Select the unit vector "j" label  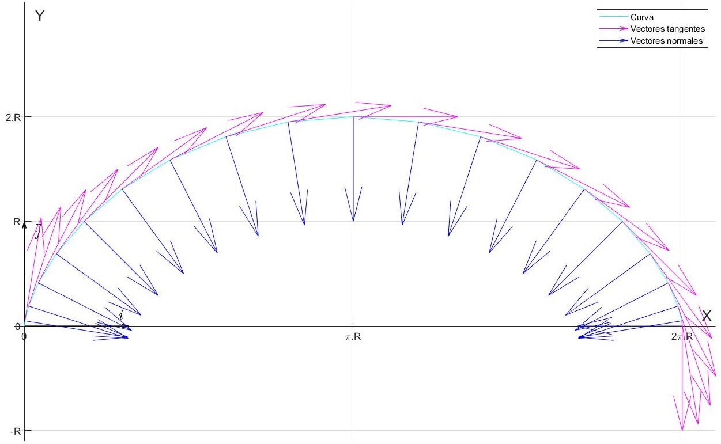37,232
